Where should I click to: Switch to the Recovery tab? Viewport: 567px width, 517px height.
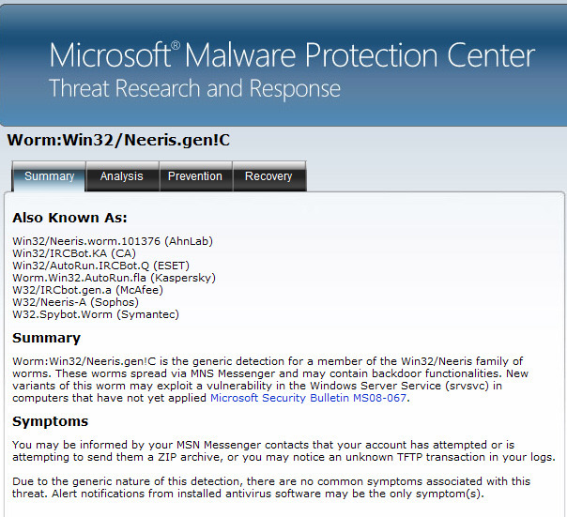[x=269, y=176]
